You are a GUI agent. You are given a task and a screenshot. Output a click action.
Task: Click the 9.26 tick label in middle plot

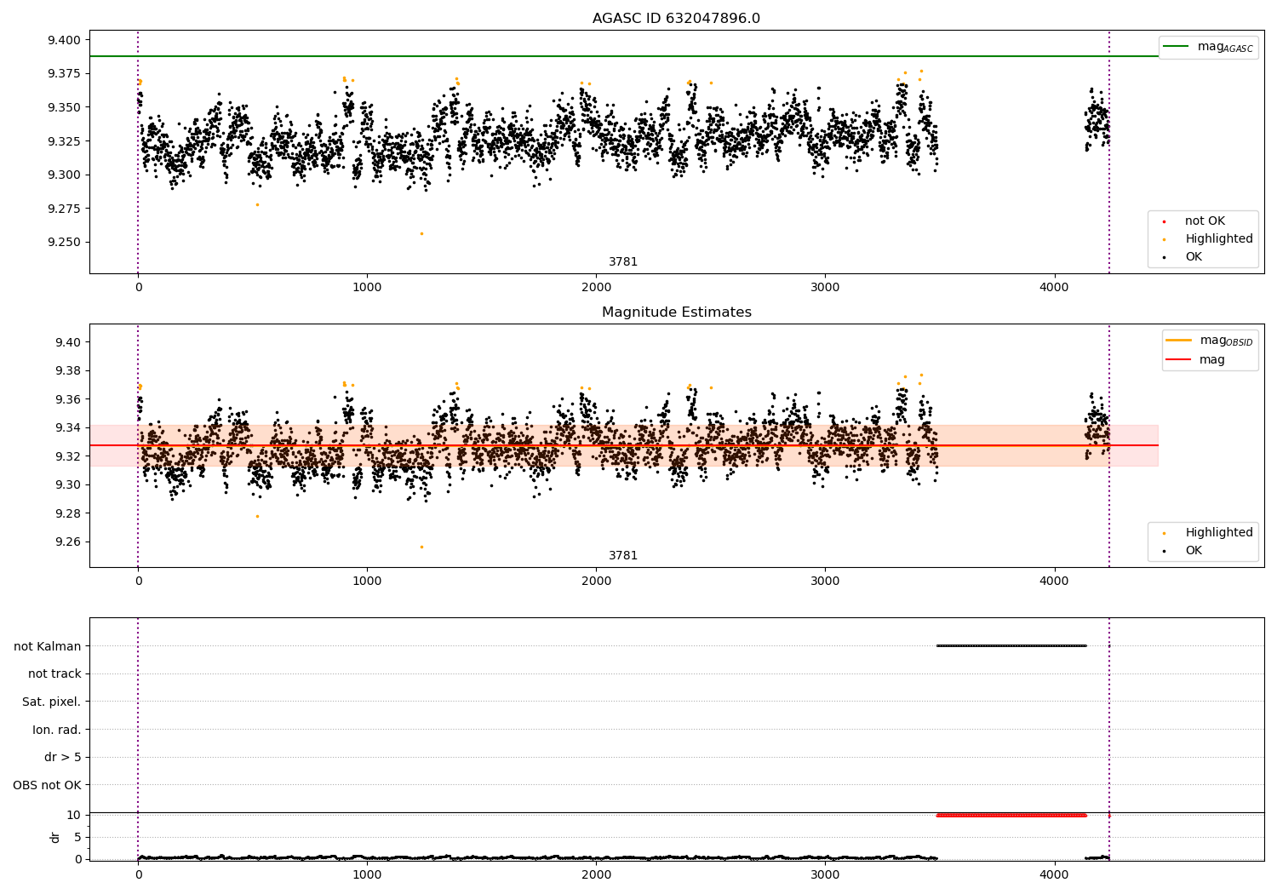[67, 542]
